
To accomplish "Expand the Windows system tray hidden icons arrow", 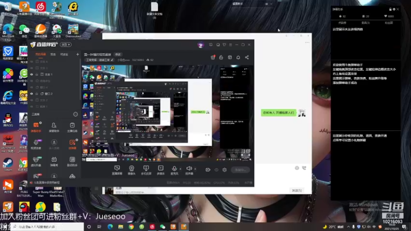I will click(x=348, y=227).
